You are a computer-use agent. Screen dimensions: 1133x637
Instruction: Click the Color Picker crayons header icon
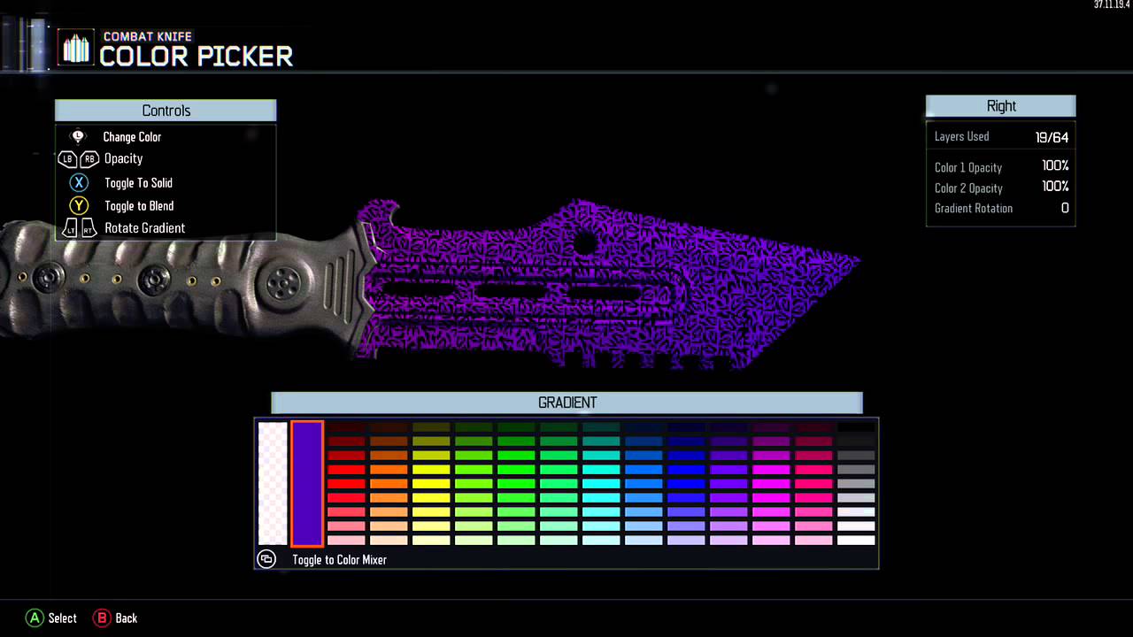click(76, 48)
